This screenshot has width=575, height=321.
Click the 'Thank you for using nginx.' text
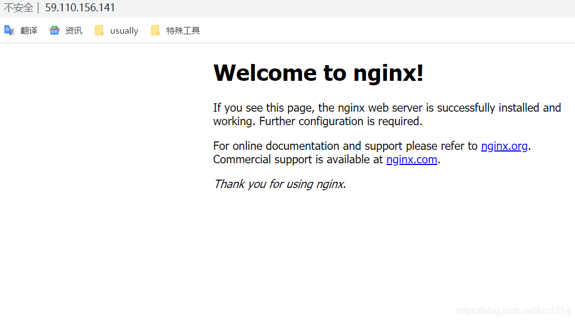click(x=280, y=184)
